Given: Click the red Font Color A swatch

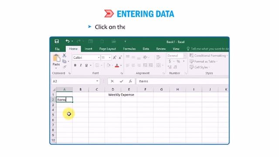Looking at the screenshot, I should click(117, 65).
